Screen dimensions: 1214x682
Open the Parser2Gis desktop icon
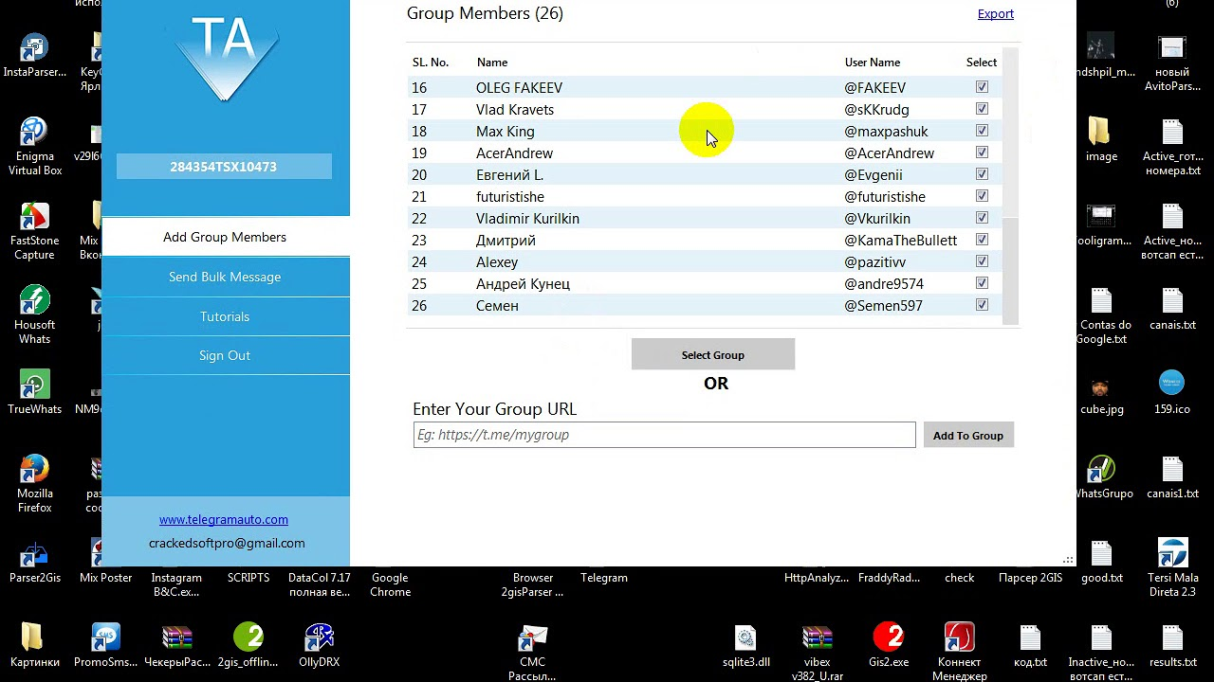(34, 557)
